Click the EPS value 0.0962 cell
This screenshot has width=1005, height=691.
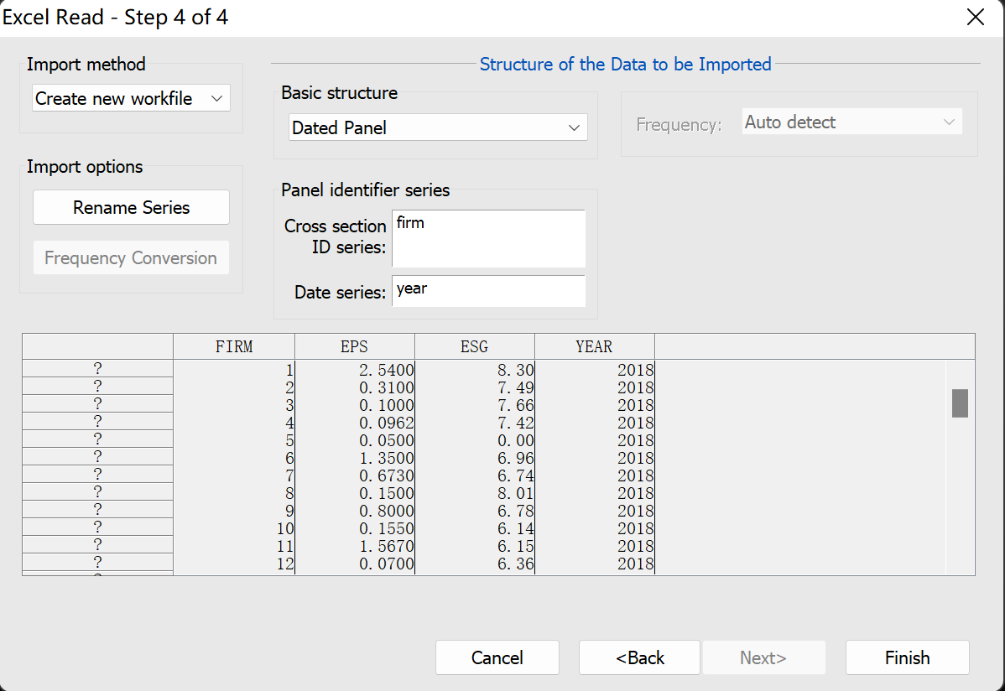(387, 423)
